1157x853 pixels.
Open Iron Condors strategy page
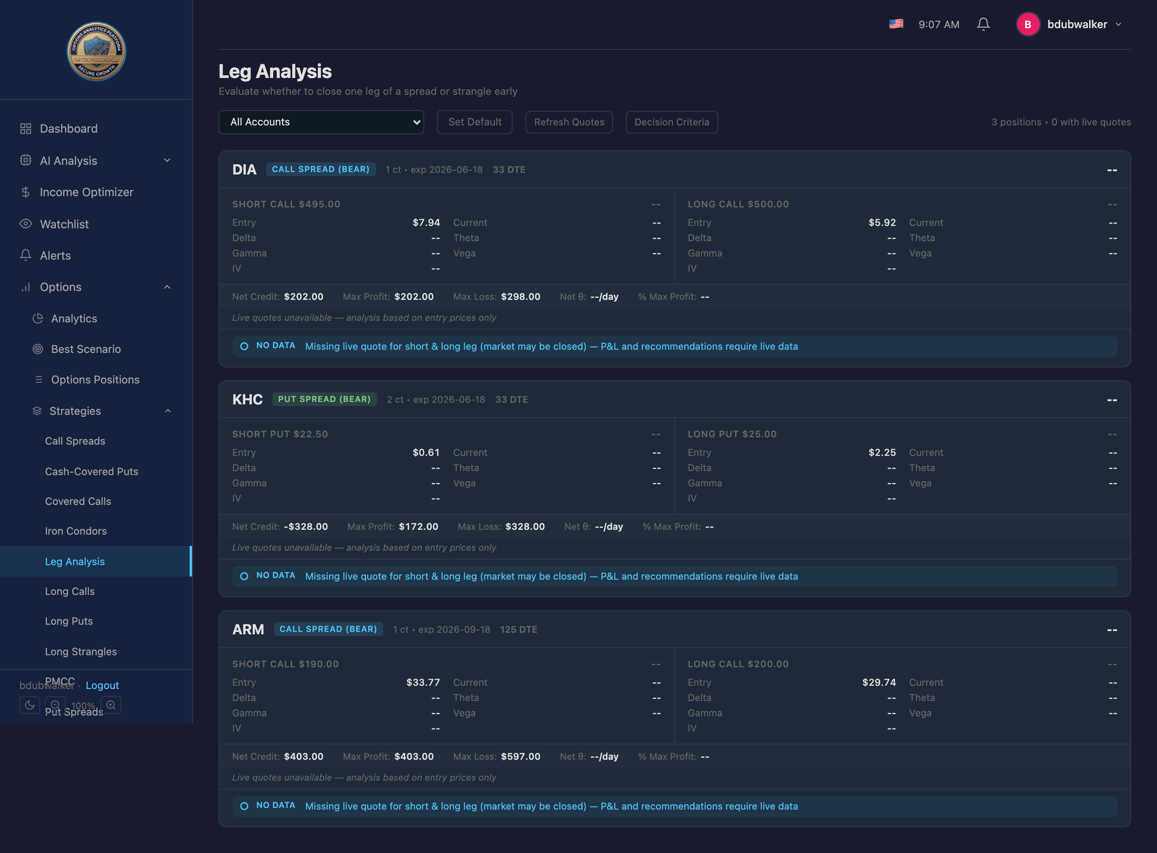76,531
